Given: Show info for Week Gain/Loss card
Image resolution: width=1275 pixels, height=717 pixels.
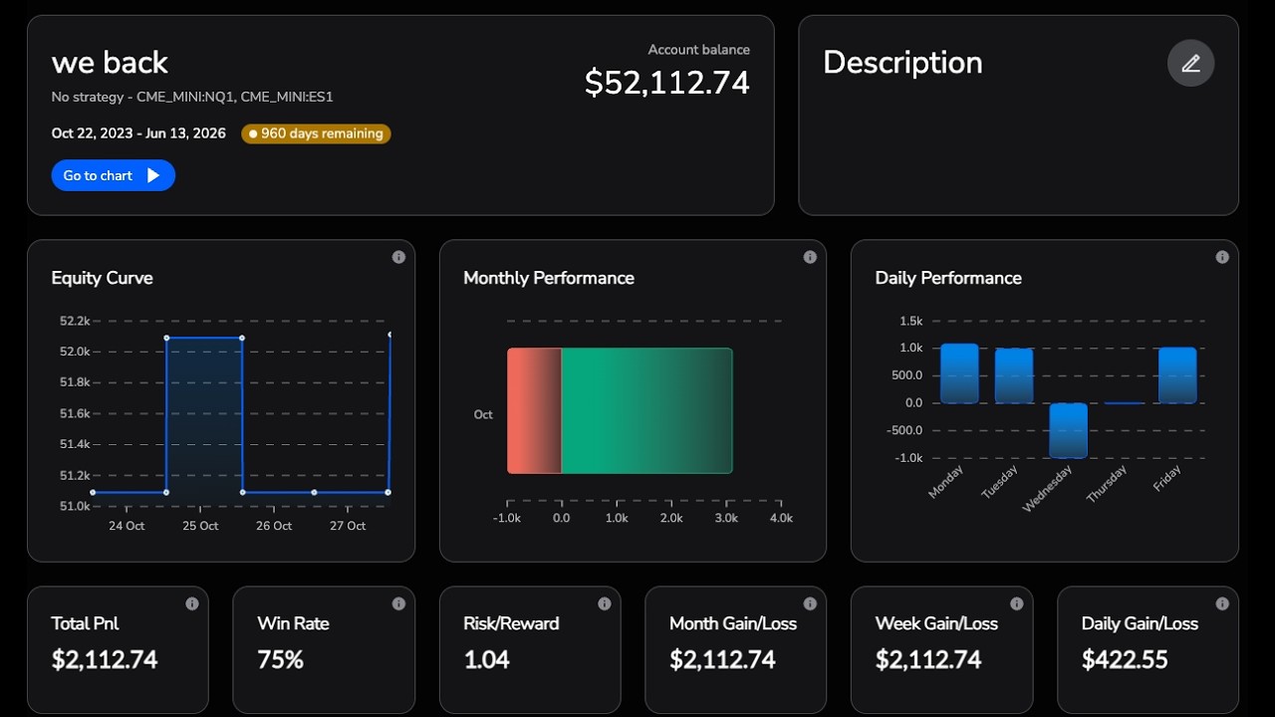Looking at the screenshot, I should tap(1016, 603).
